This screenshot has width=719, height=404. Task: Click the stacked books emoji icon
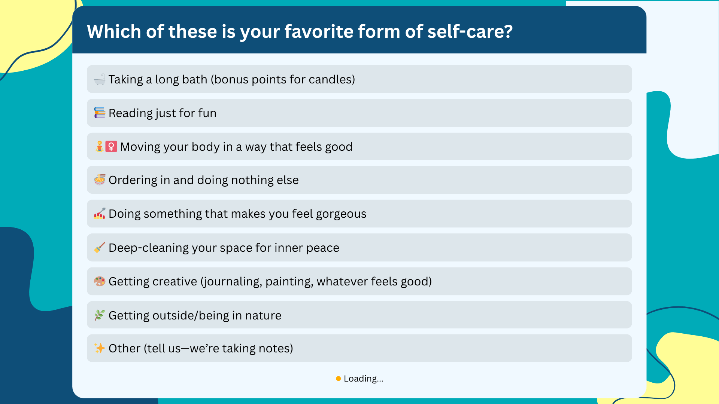(100, 113)
